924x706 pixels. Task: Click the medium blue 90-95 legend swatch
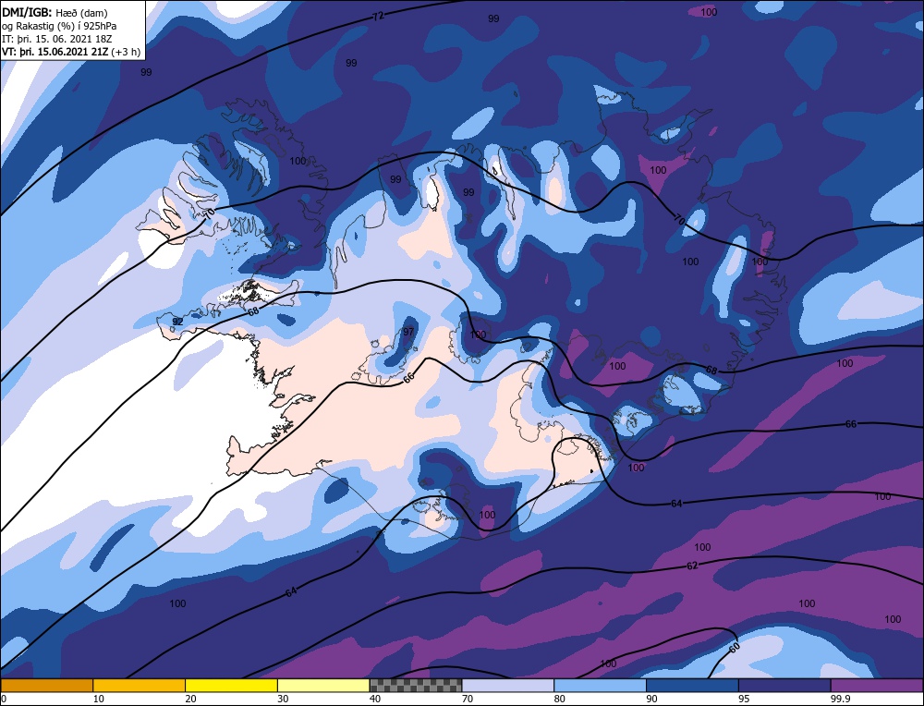tap(692, 685)
